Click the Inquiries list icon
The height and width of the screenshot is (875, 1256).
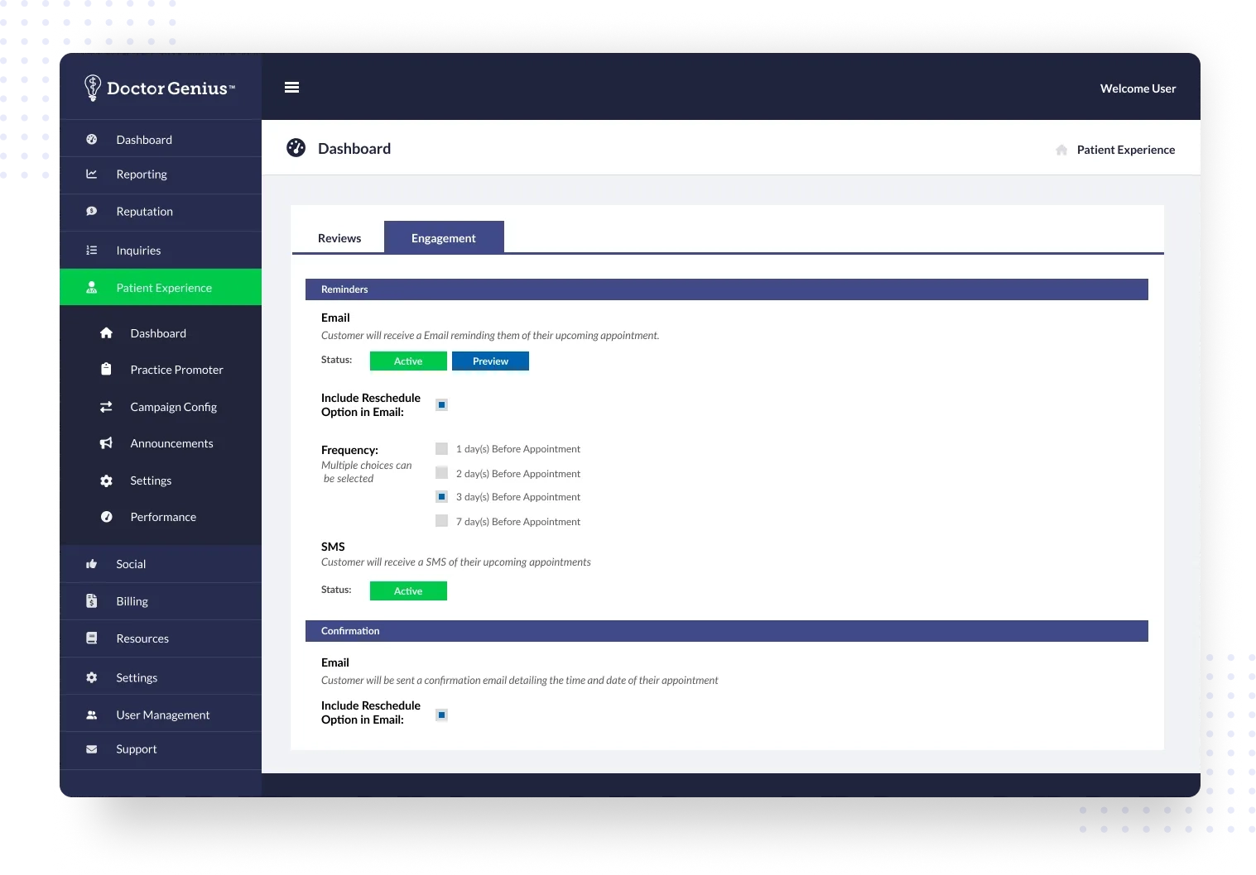tap(92, 251)
